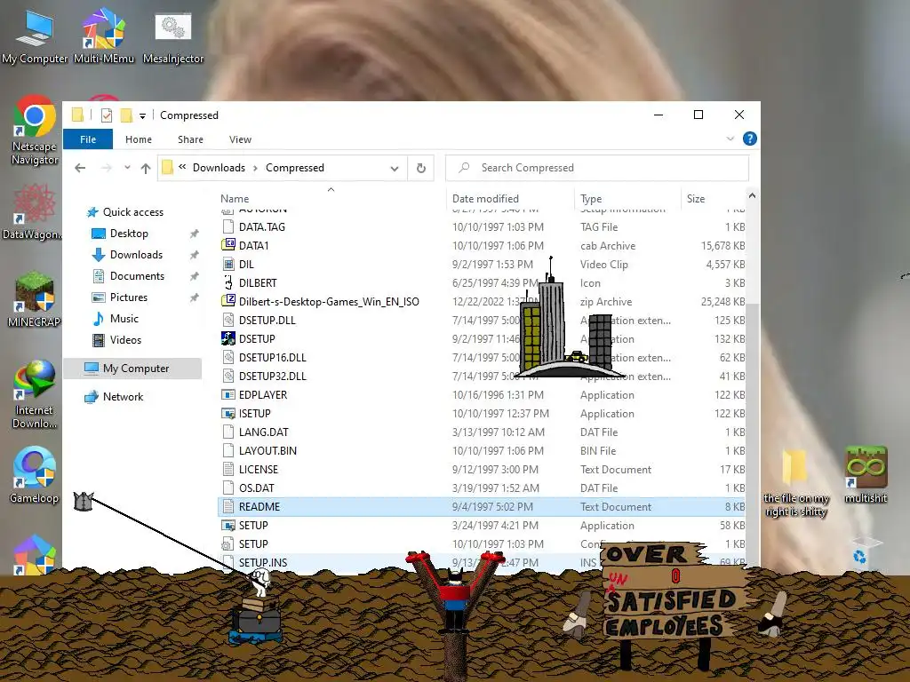Screen dimensions: 910x682
Task: Open the DataWagon desktop shortcut
Action: coord(33,211)
